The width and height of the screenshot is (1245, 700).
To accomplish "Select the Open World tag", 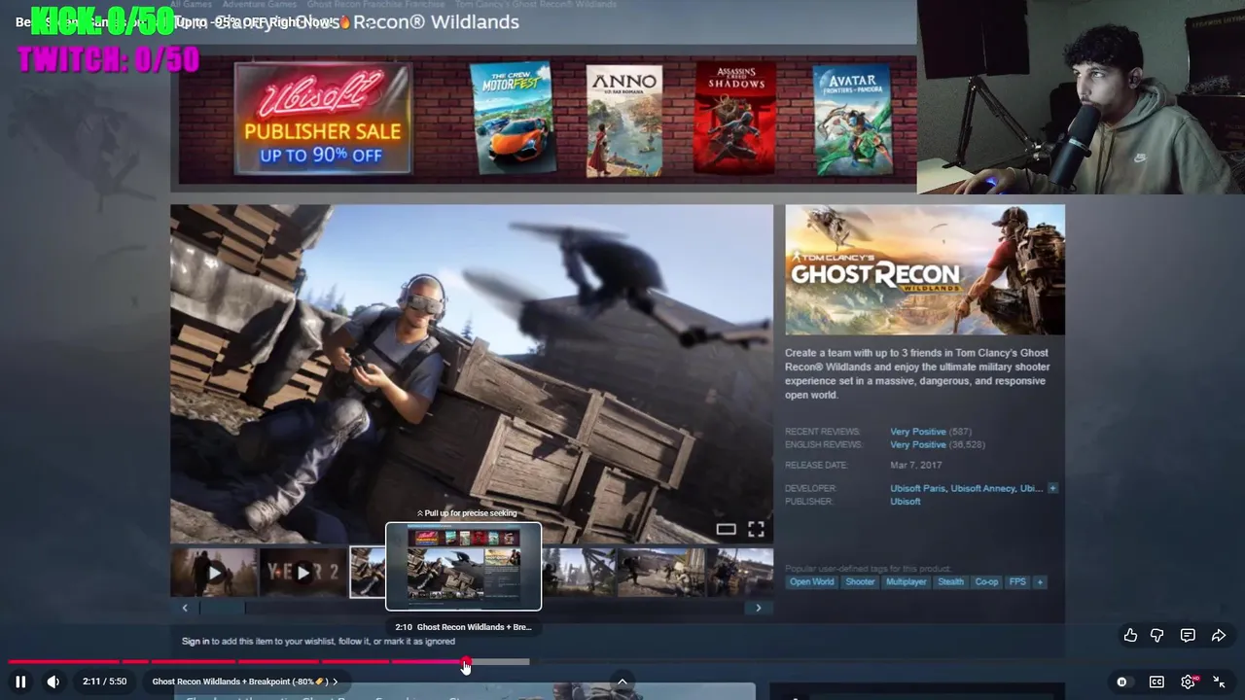I will coord(811,581).
